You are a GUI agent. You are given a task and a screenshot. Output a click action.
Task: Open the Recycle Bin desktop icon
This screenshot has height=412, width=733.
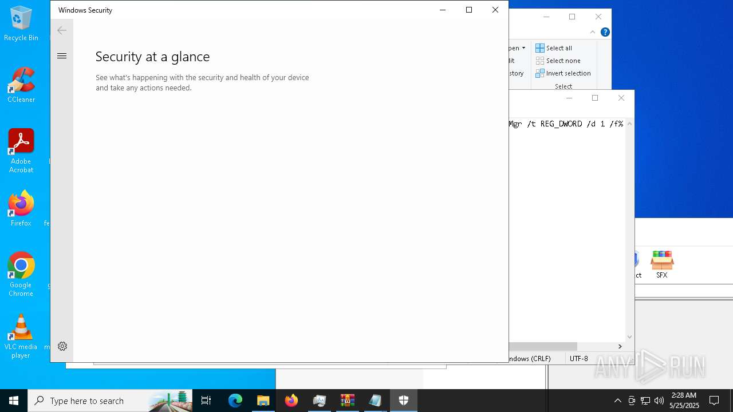[x=21, y=23]
